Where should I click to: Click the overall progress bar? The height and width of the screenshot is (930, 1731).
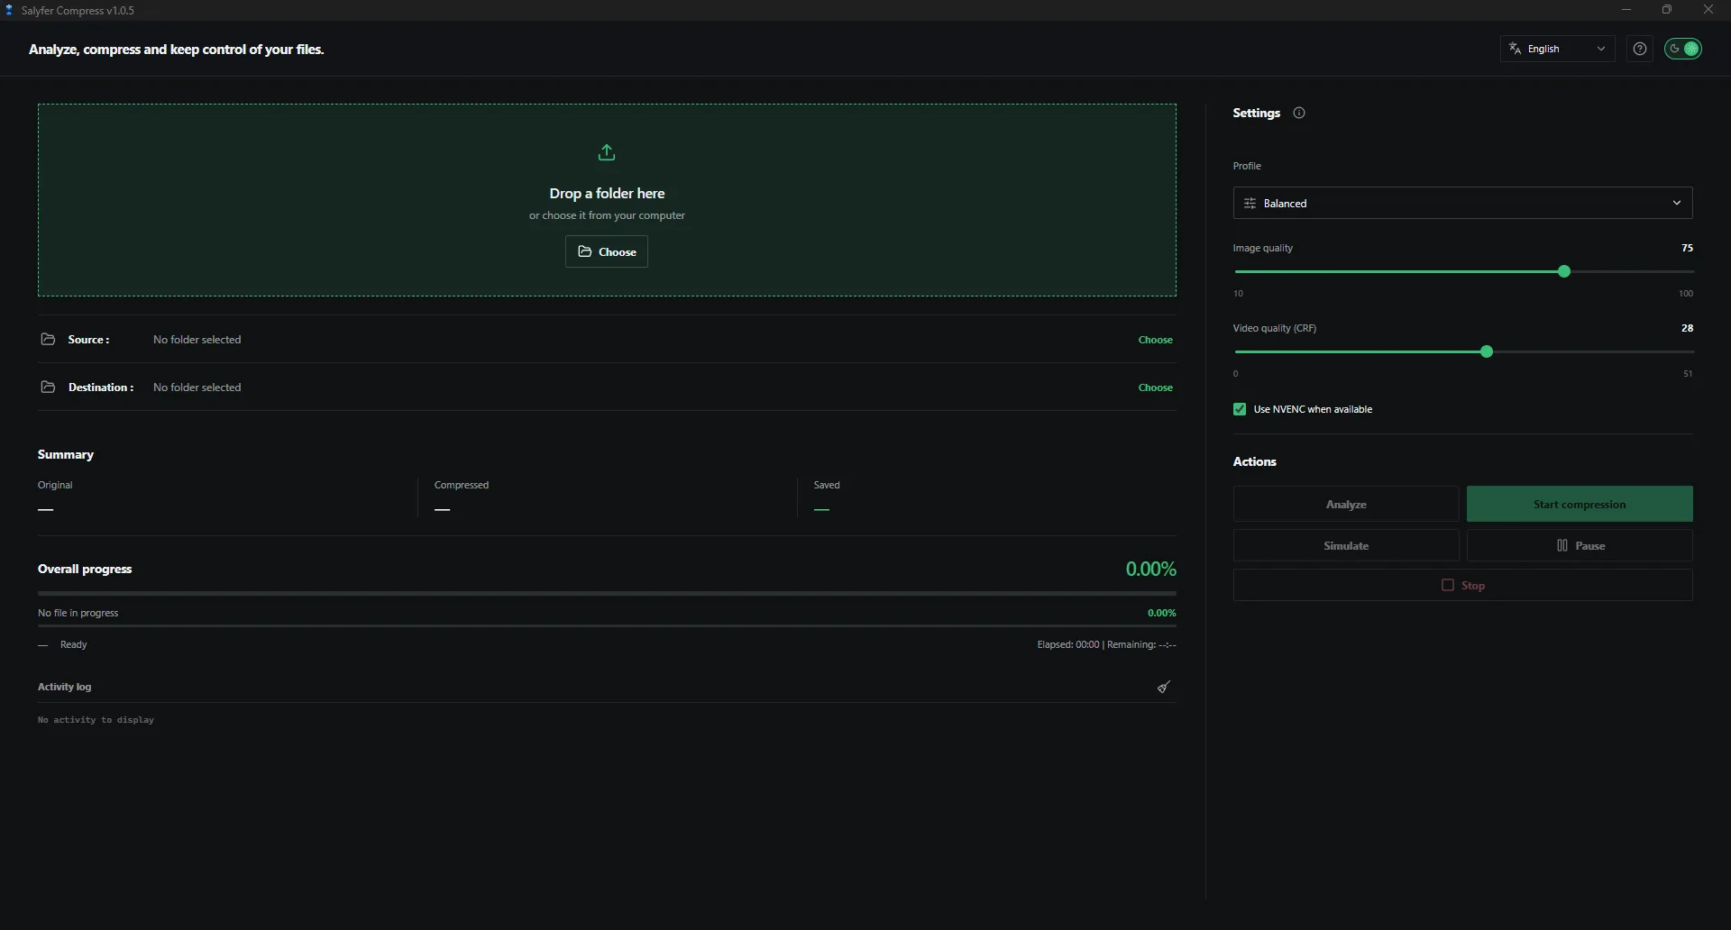click(607, 593)
